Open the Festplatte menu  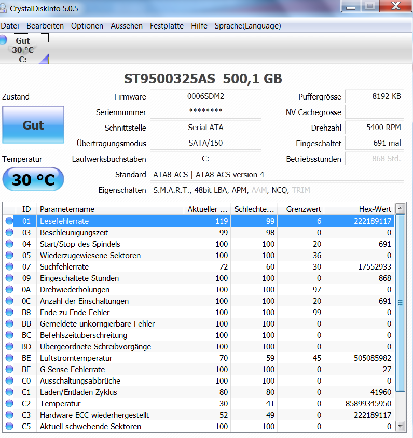tap(167, 26)
